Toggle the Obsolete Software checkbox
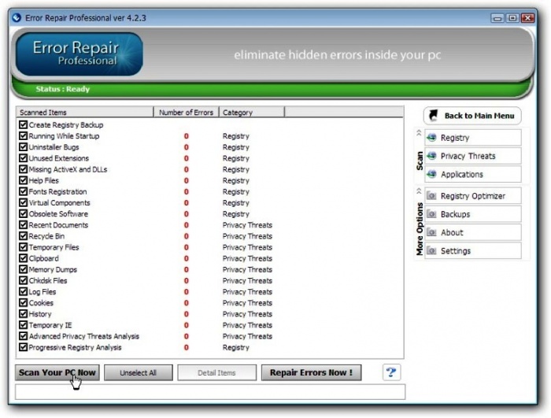Screen dimensions: 551x418 point(23,214)
